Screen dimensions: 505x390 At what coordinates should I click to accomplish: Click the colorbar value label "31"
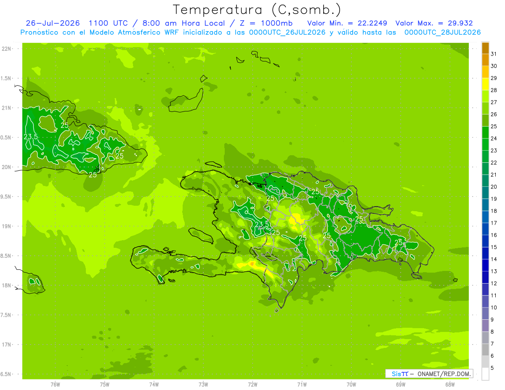[494, 54]
